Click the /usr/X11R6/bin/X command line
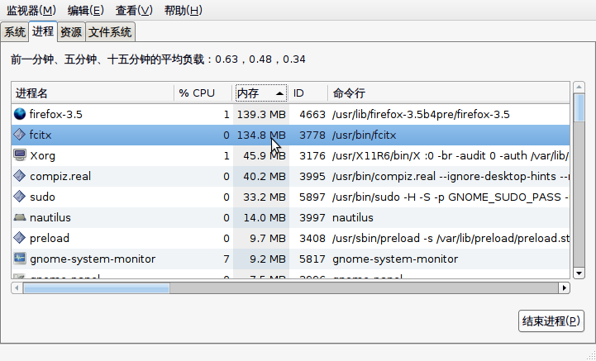The image size is (596, 361). click(451, 156)
